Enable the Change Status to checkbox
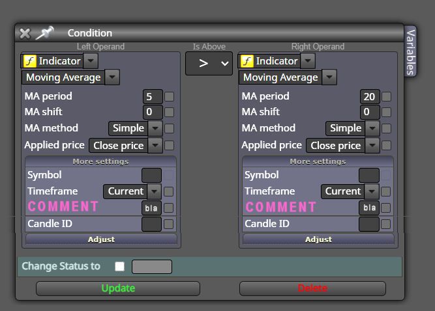The image size is (435, 311). (120, 267)
